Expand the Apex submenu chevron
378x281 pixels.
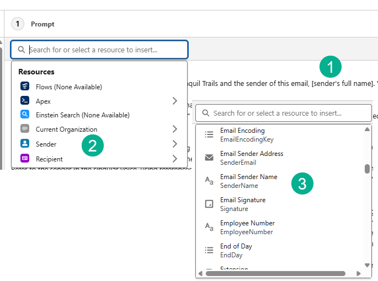pyautogui.click(x=174, y=101)
